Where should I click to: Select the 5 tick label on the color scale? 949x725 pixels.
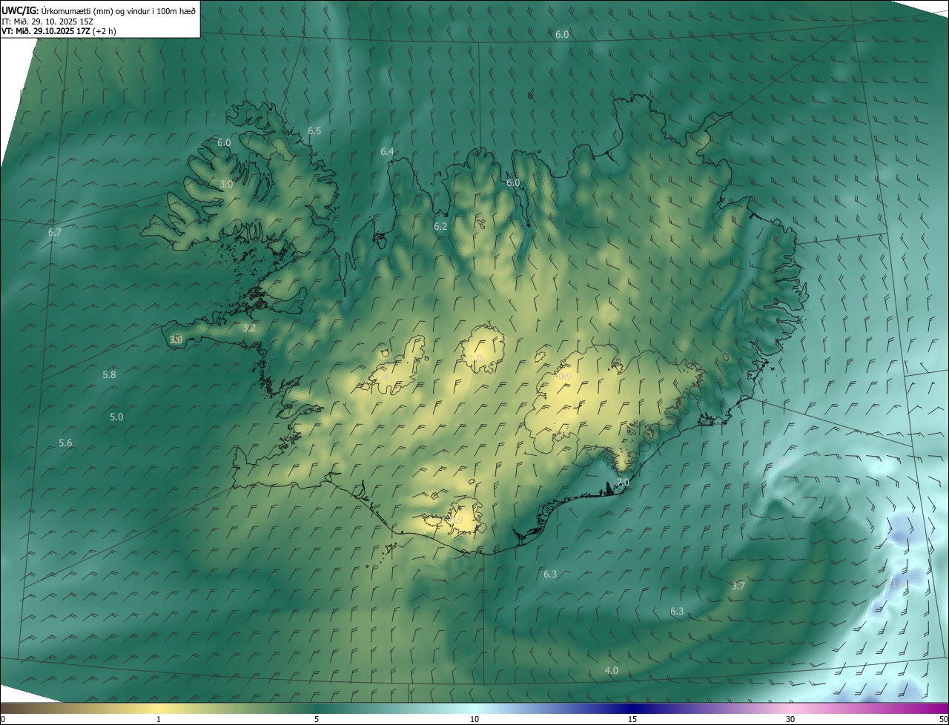[317, 720]
